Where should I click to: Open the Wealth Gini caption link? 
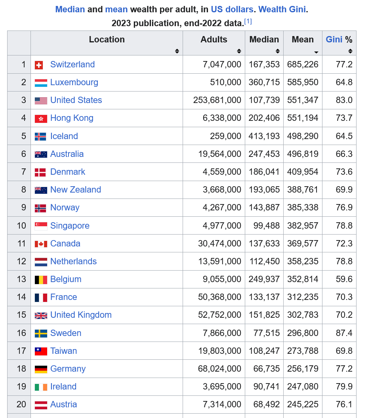point(282,10)
